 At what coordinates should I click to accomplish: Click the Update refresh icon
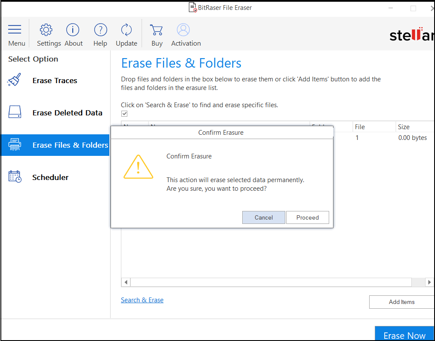[126, 30]
